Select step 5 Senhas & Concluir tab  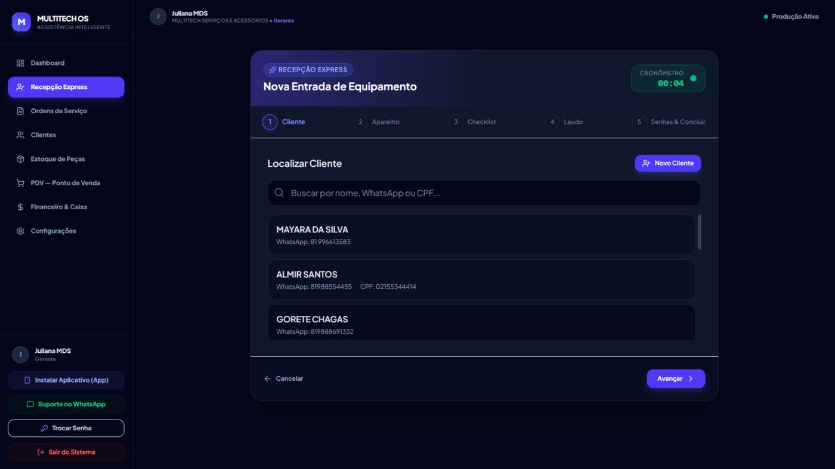[669, 122]
